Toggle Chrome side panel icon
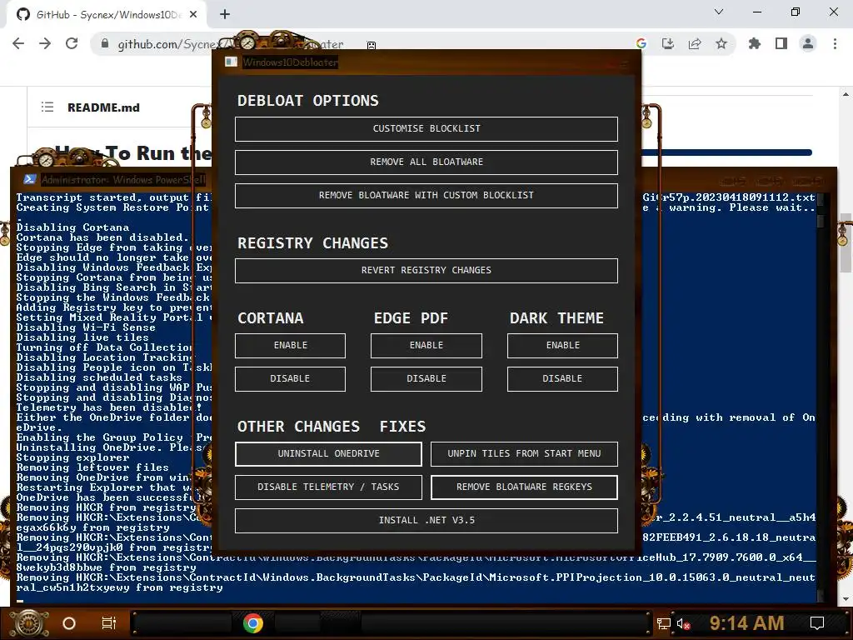The height and width of the screenshot is (640, 853). tap(781, 43)
